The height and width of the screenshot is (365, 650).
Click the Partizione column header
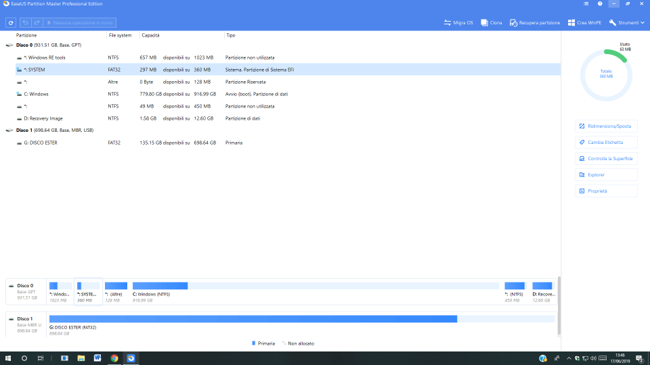[x=26, y=35]
